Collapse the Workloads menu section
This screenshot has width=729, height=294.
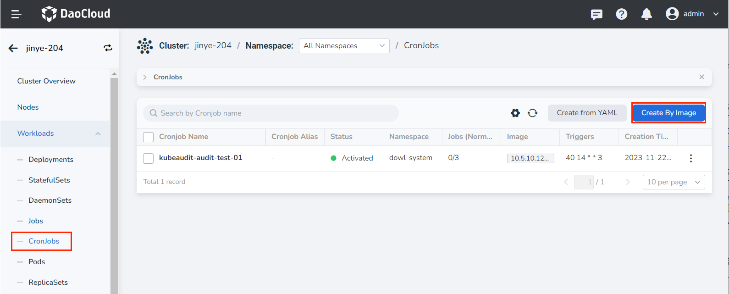[x=98, y=133]
